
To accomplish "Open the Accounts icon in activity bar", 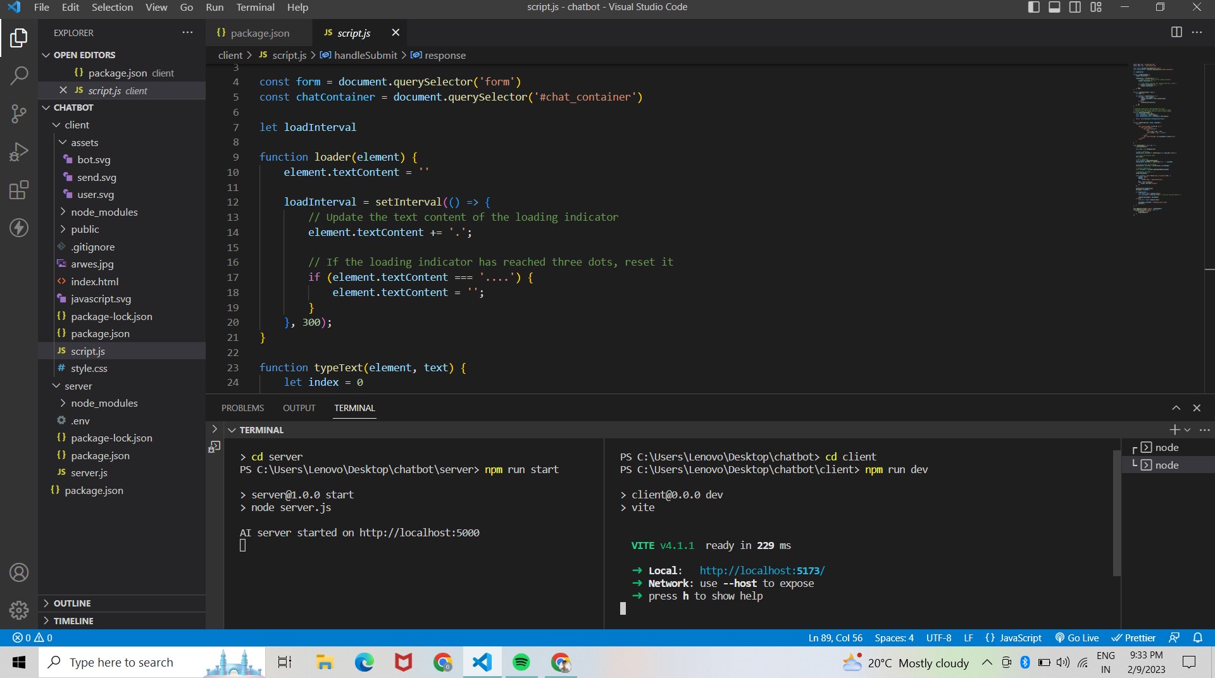I will [19, 572].
